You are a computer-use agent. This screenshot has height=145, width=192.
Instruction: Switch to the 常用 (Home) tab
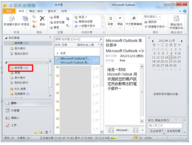click(21, 11)
